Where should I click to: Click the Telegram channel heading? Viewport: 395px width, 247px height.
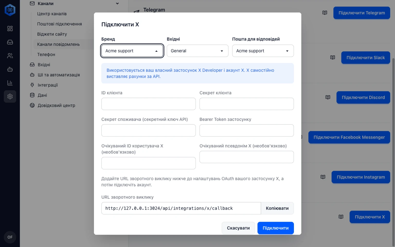(154, 10)
